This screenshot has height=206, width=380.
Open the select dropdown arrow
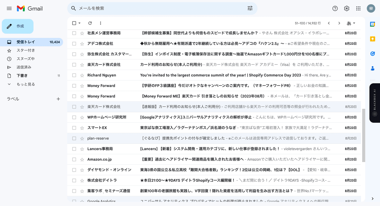(x=79, y=23)
